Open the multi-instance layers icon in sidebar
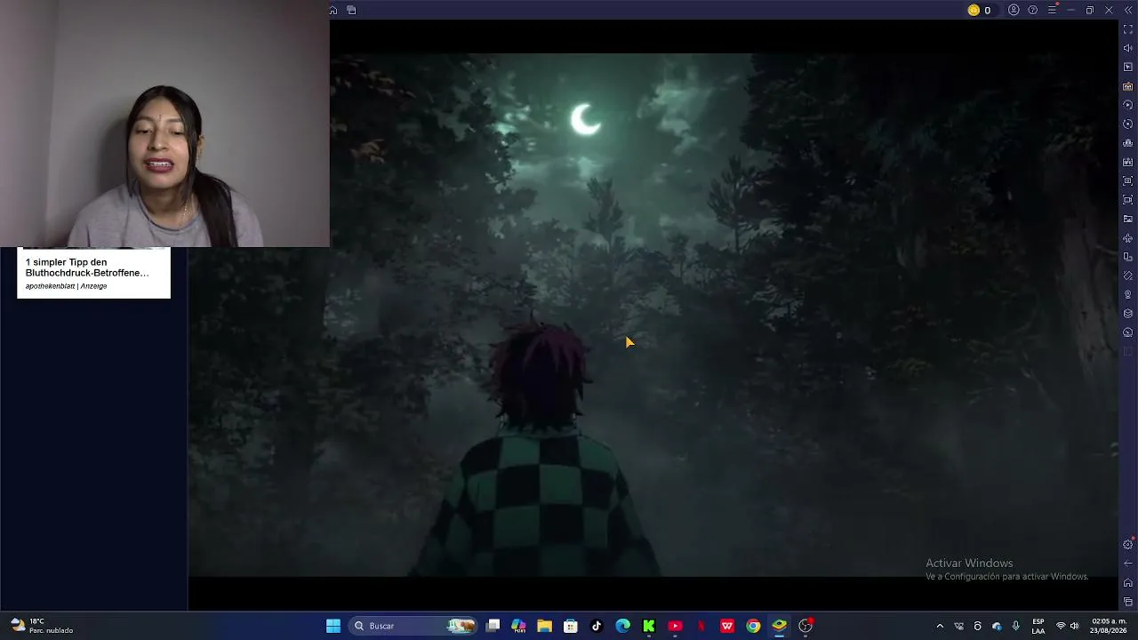 tap(1128, 313)
